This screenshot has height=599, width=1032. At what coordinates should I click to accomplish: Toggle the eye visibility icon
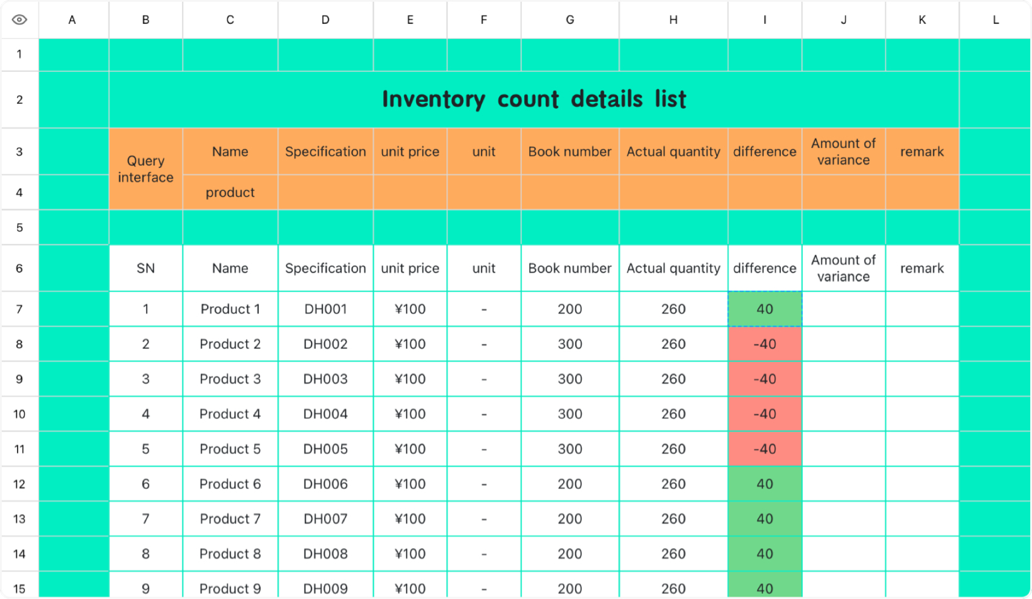click(x=20, y=20)
